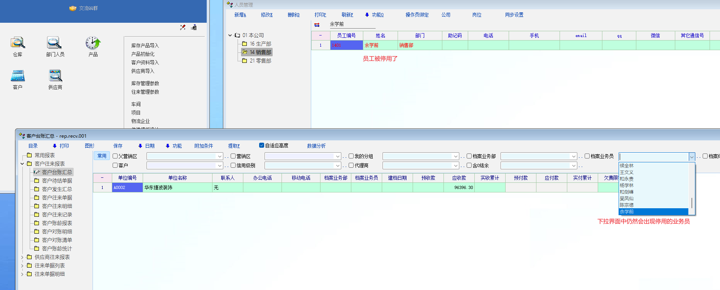Collapse the 01 本公司 tree node

tap(230, 35)
